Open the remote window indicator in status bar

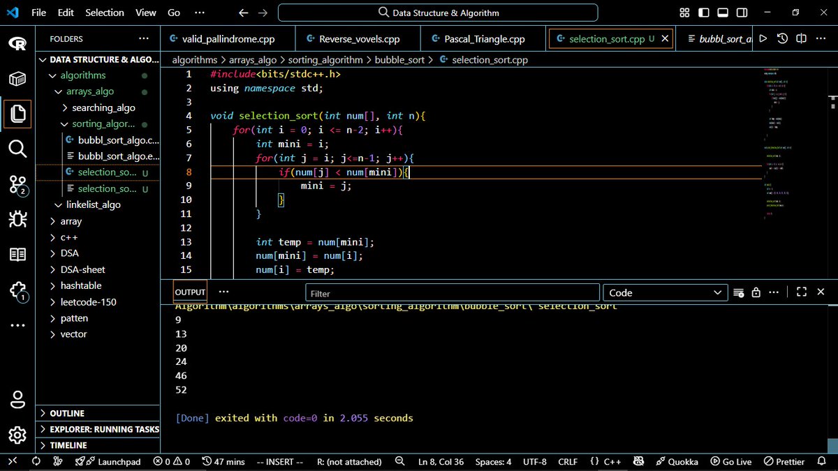(13, 461)
